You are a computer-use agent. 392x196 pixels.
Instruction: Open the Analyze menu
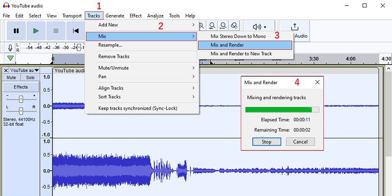[x=155, y=16]
